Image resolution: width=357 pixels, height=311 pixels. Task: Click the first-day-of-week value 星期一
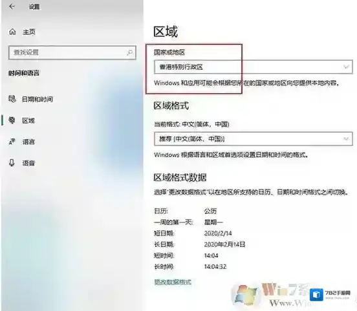coord(213,222)
